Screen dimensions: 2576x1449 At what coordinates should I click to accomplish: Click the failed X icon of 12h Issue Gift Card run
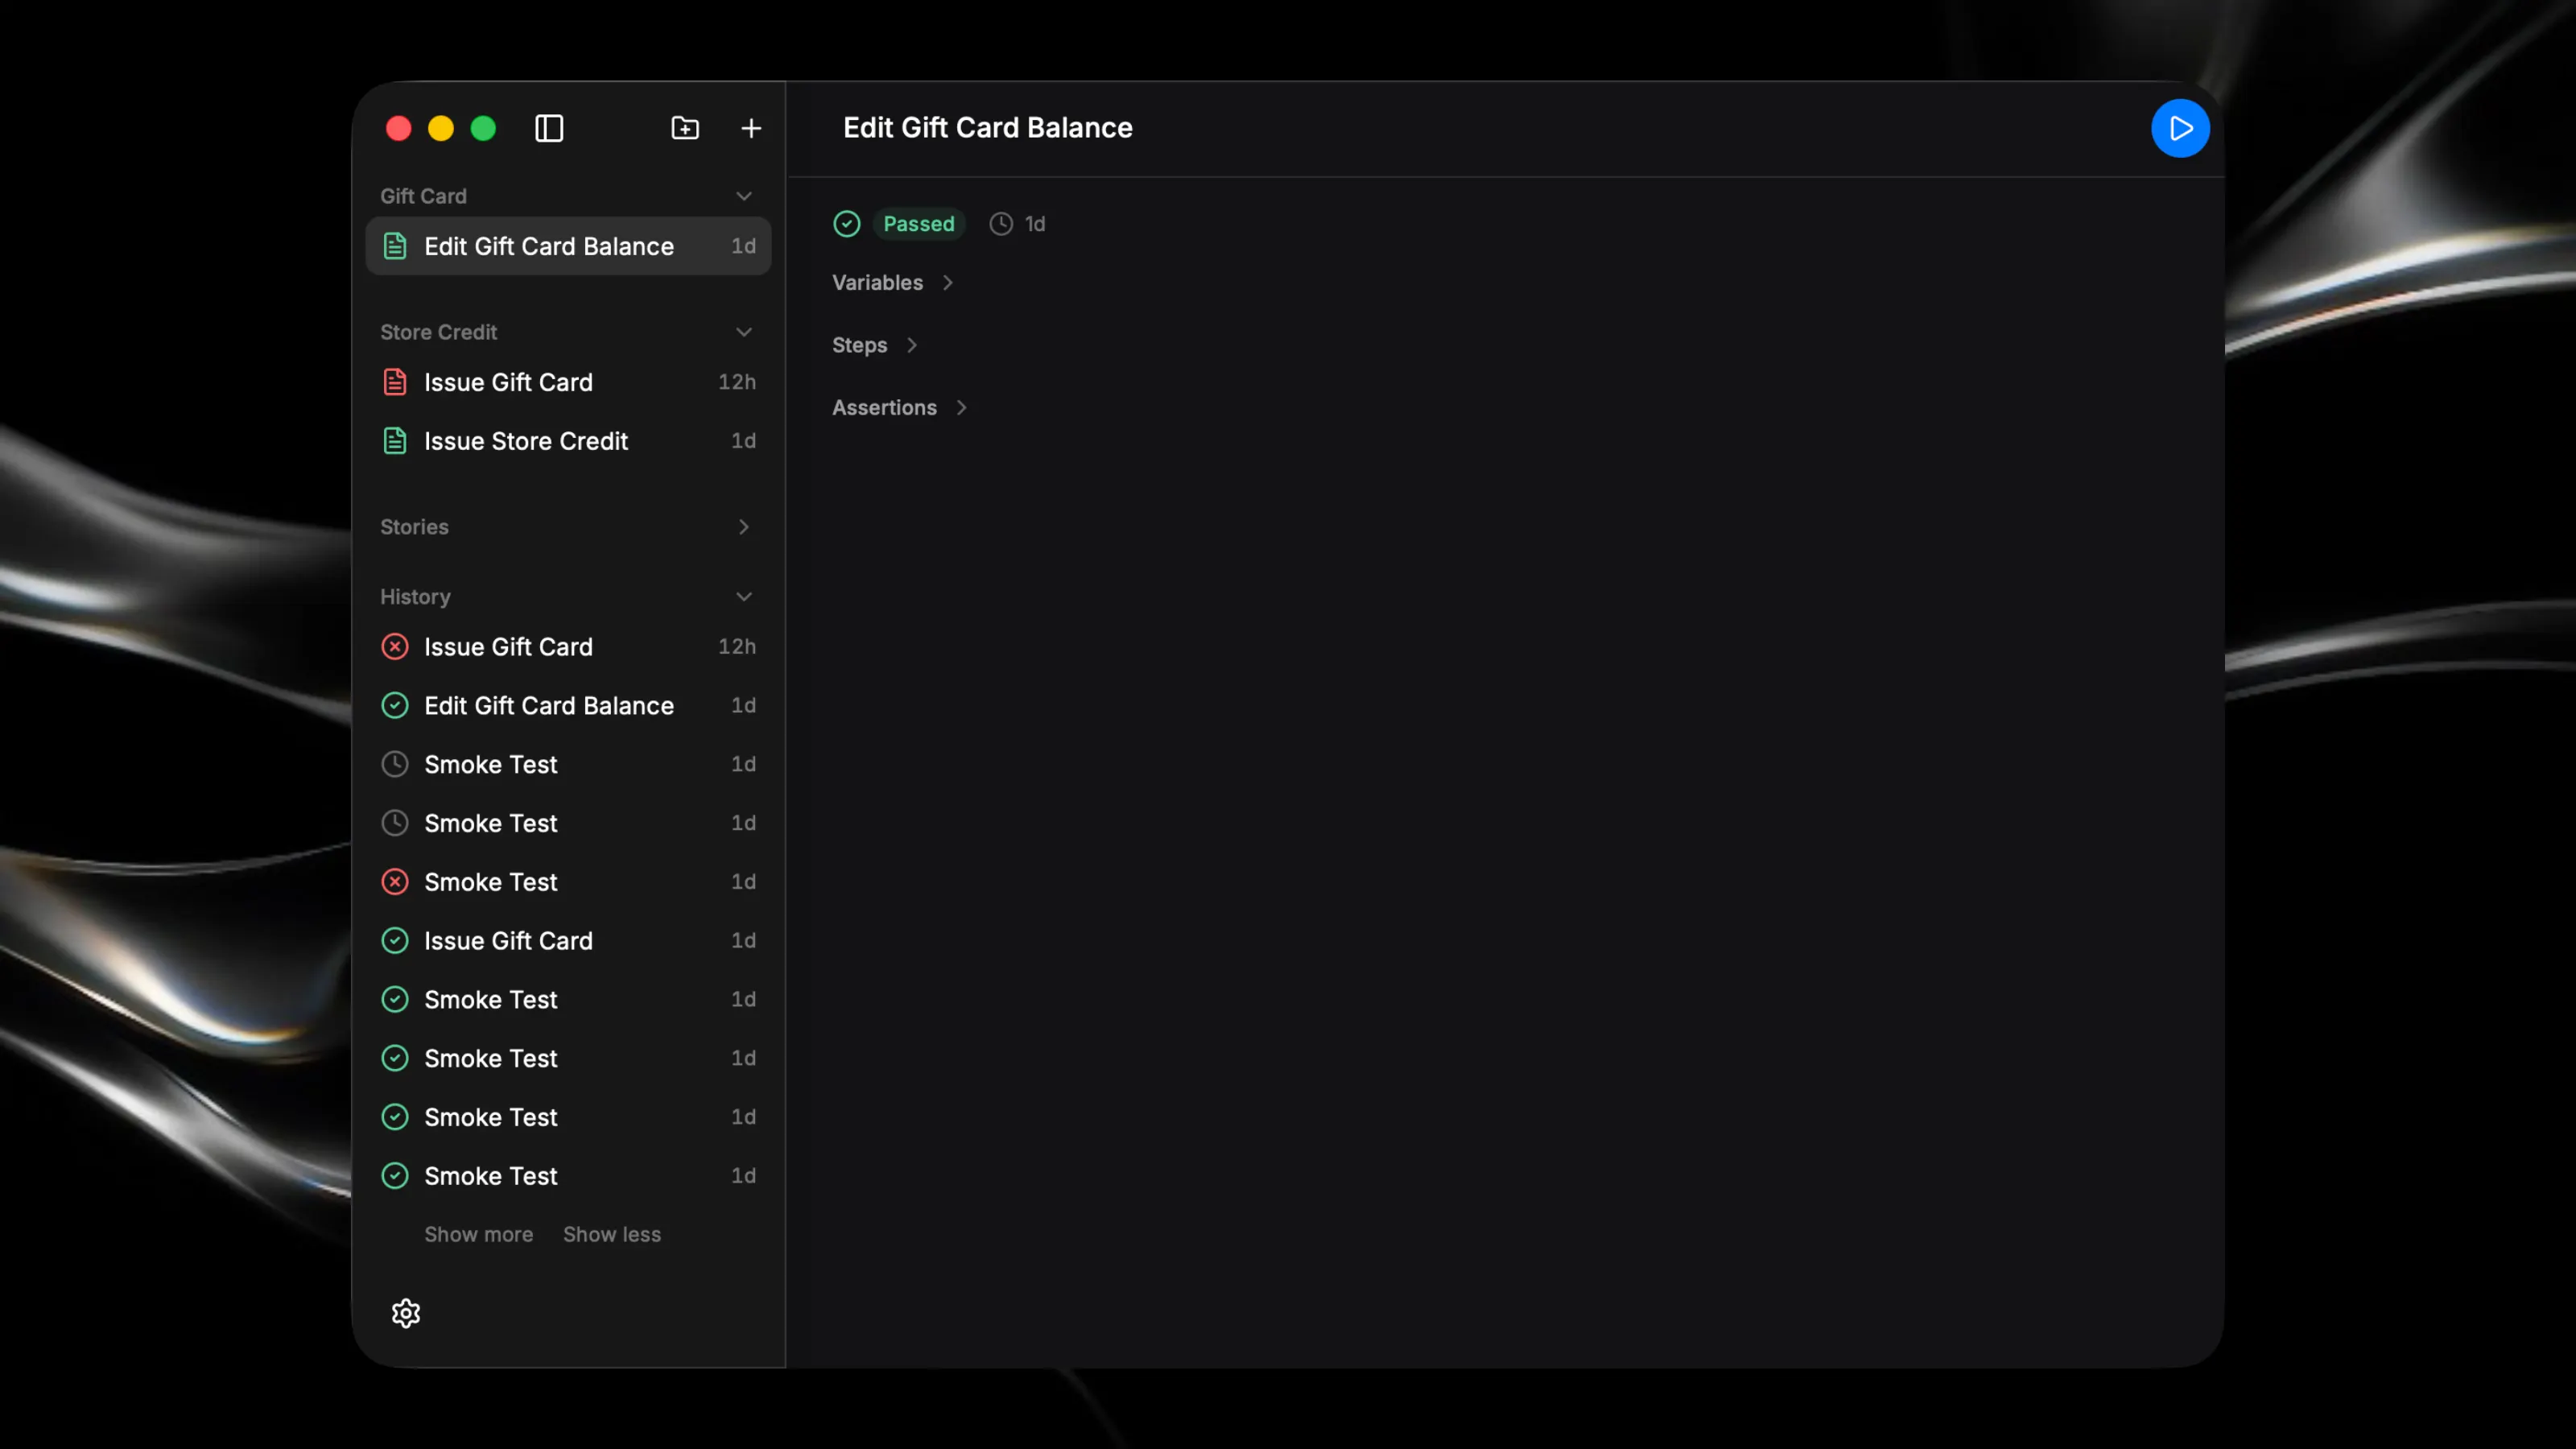[x=395, y=647]
